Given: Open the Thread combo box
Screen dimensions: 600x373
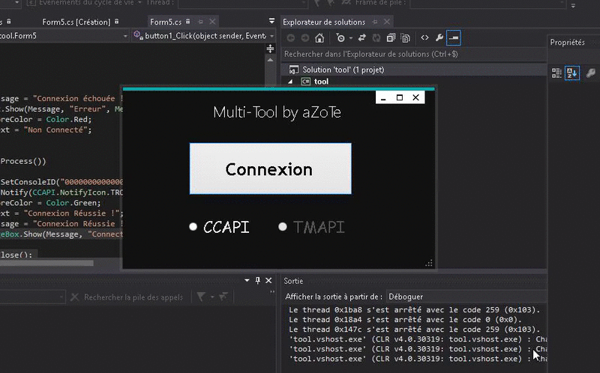Looking at the screenshot, I should click(x=243, y=4).
